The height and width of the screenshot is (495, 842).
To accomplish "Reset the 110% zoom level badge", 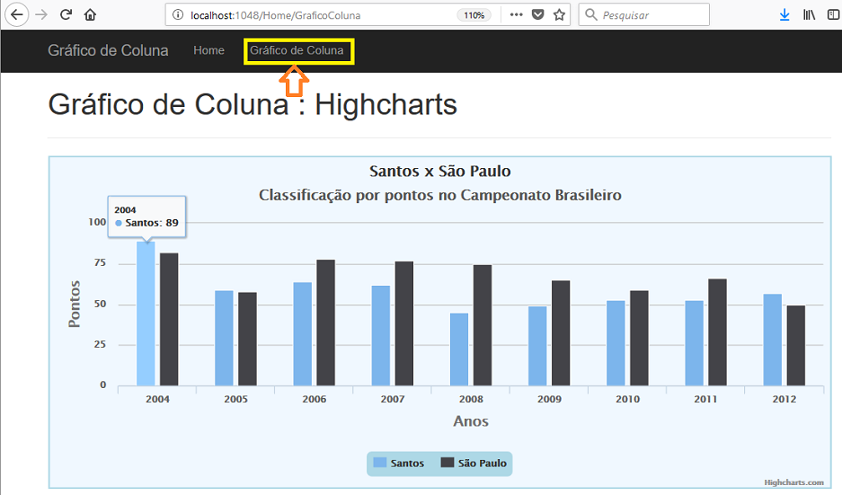I will 474,15.
